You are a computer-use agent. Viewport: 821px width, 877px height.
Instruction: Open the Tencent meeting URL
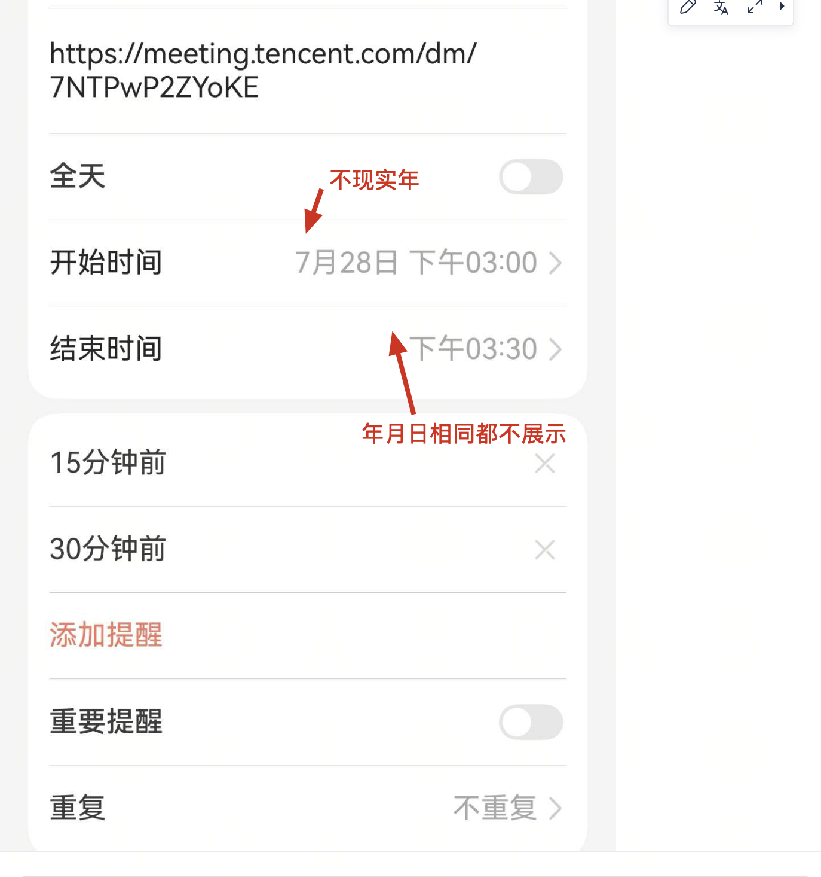(263, 70)
